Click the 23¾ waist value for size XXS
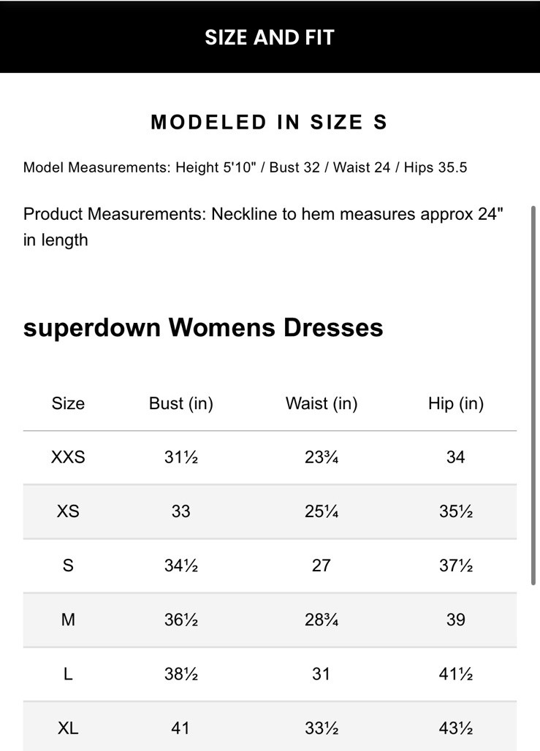This screenshot has height=751, width=540. [x=322, y=457]
